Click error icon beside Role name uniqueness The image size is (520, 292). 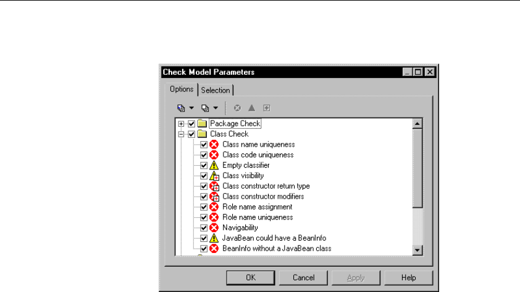click(x=214, y=217)
